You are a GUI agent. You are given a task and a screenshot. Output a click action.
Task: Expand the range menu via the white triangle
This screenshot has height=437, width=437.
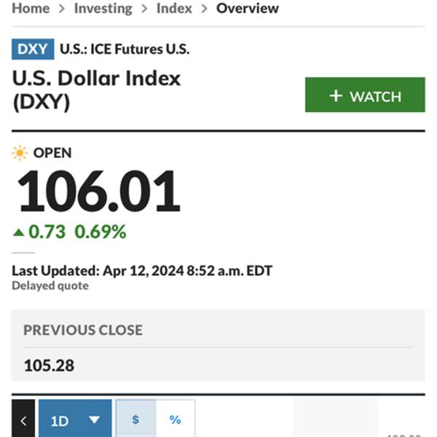click(94, 420)
